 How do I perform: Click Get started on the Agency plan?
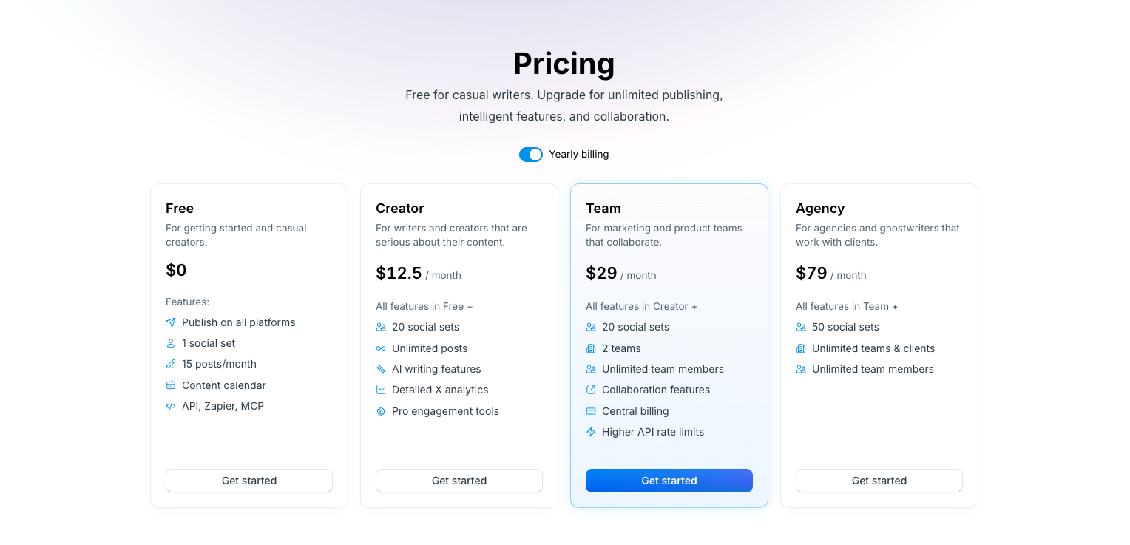pos(879,481)
